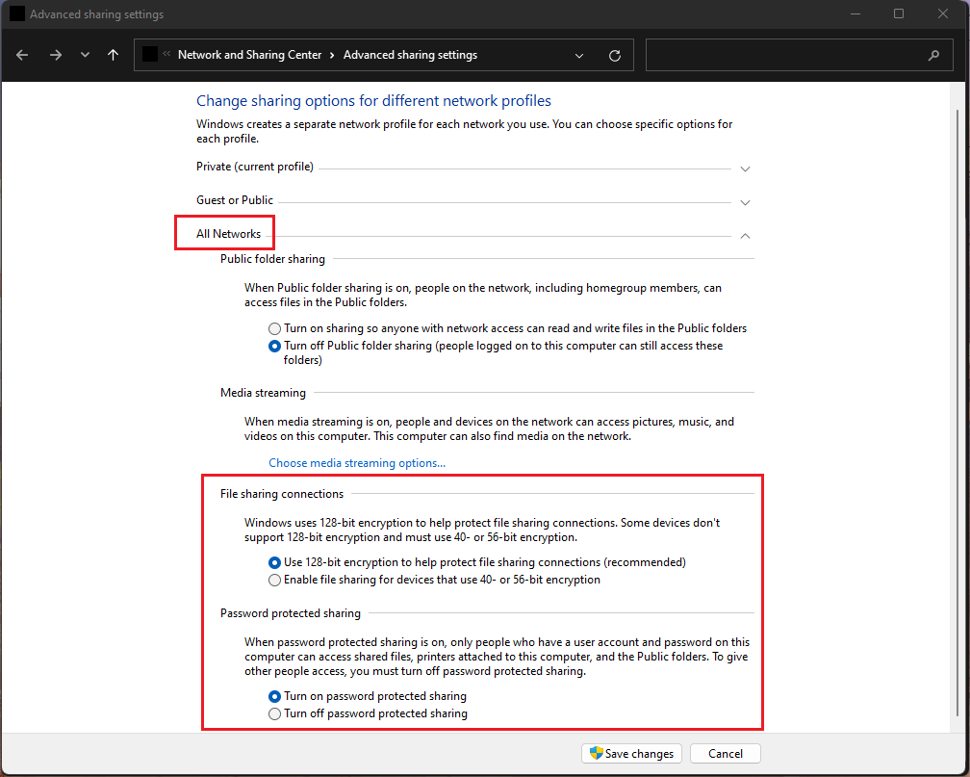Click the Private (current profile) heading
This screenshot has height=777, width=970.
coord(255,167)
